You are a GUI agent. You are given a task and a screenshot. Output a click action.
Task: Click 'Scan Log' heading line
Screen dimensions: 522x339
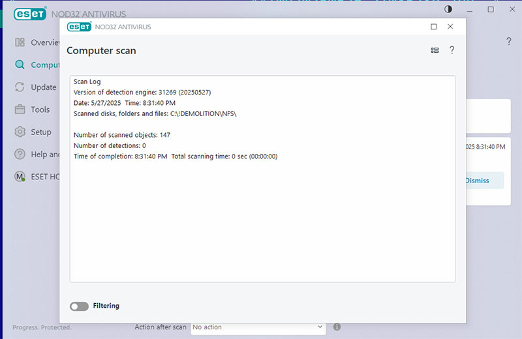point(87,81)
